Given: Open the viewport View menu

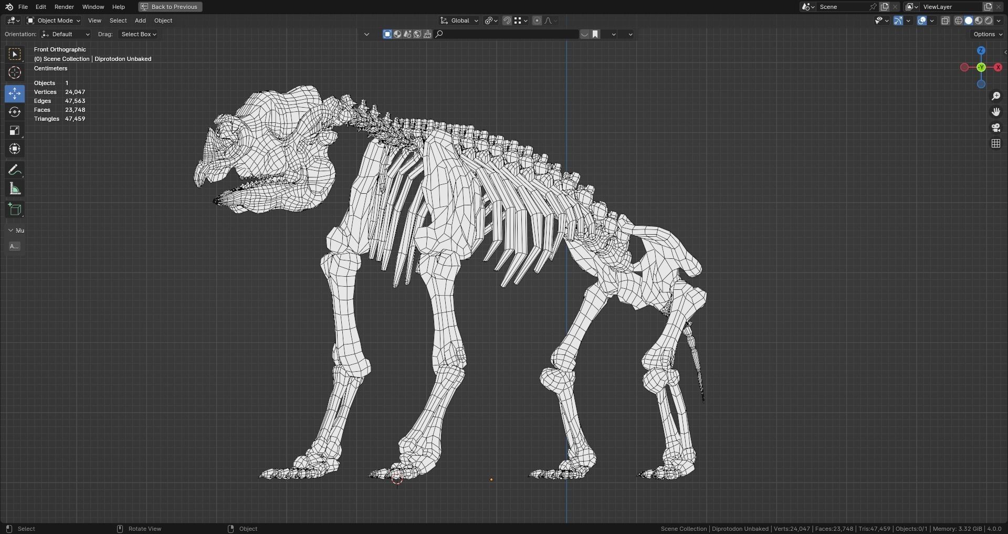Looking at the screenshot, I should 94,20.
